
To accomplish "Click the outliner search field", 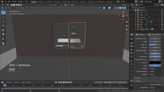I will 148,5.
